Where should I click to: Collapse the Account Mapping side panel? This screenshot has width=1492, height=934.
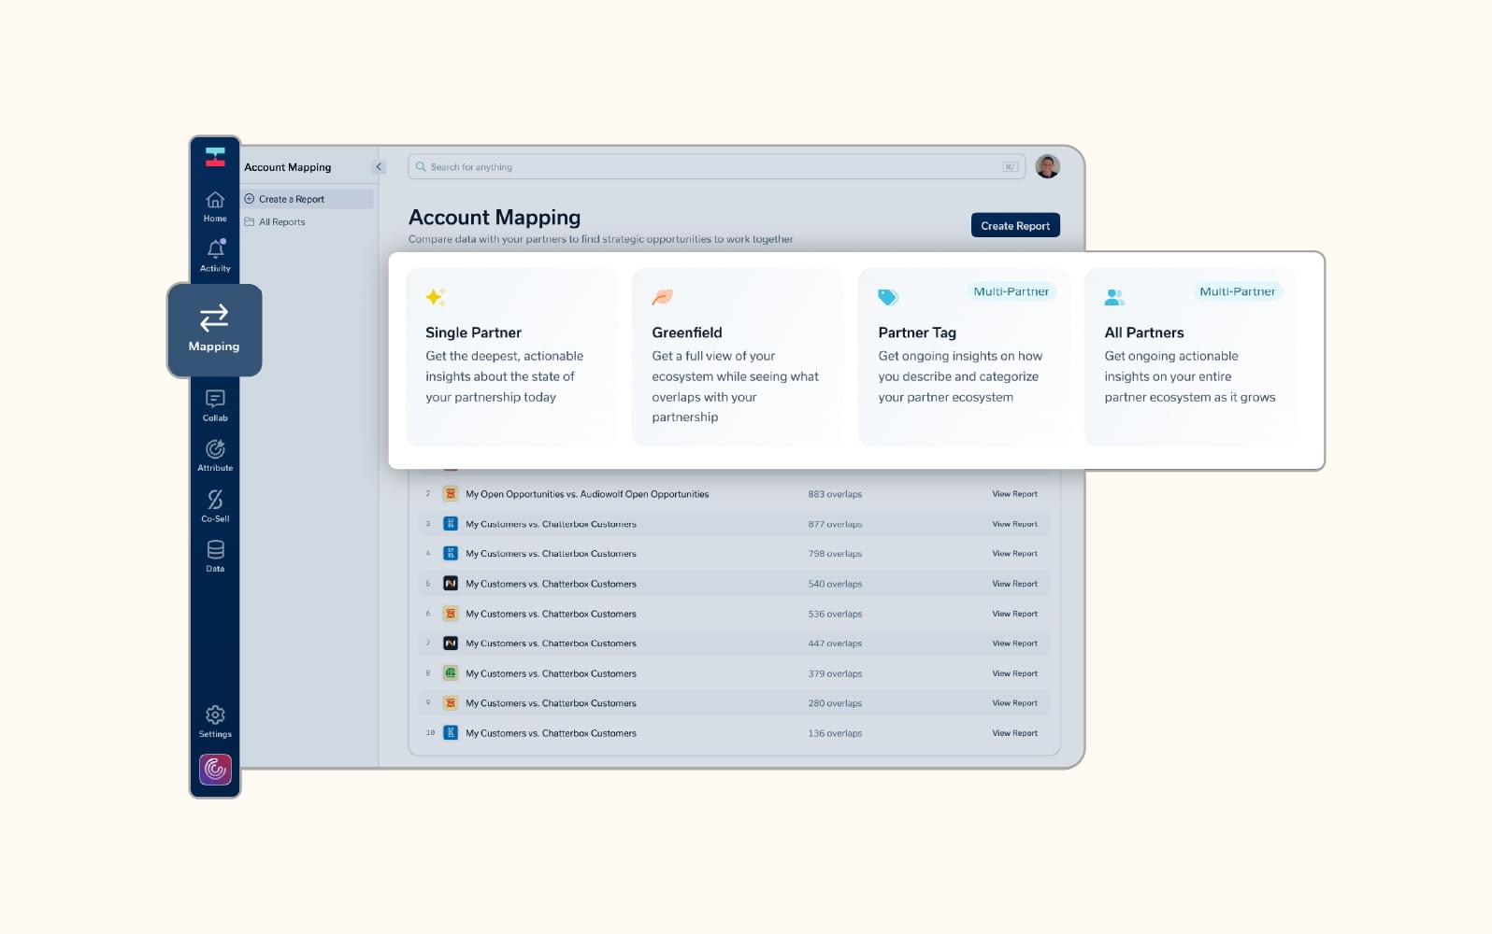pyautogui.click(x=379, y=167)
